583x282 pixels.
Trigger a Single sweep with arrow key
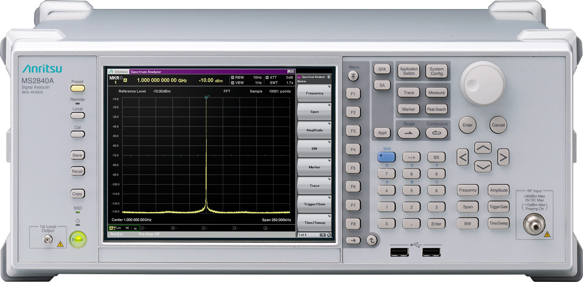[409, 133]
